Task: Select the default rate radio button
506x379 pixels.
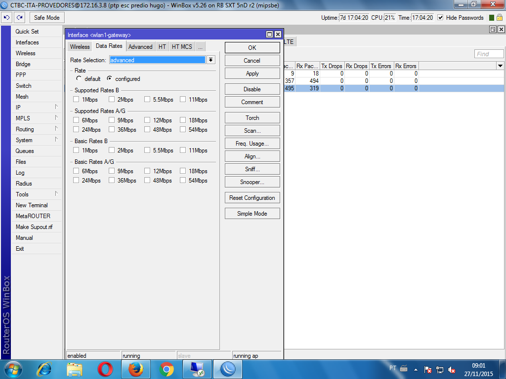Action: pyautogui.click(x=79, y=78)
